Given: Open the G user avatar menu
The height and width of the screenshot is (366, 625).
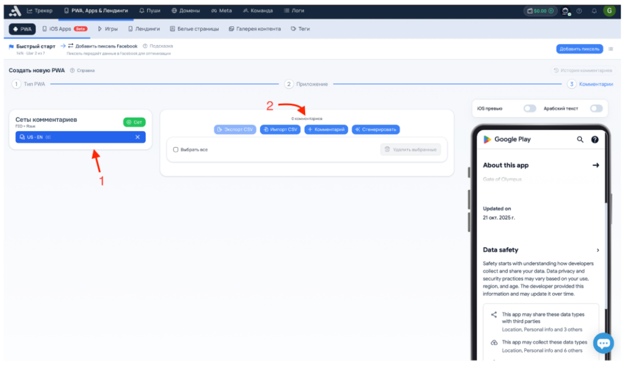Looking at the screenshot, I should pos(609,11).
